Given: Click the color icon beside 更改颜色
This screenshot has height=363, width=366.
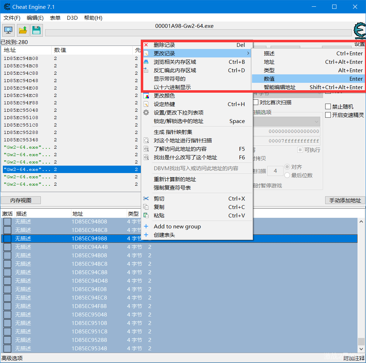Looking at the screenshot, I should click(x=146, y=96).
